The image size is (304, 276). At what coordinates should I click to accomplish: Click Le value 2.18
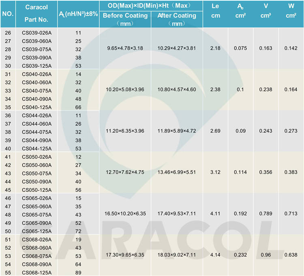pos(215,48)
